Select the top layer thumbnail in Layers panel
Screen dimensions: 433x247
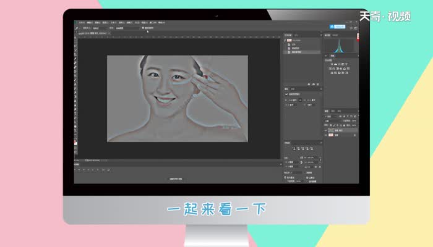click(x=330, y=130)
